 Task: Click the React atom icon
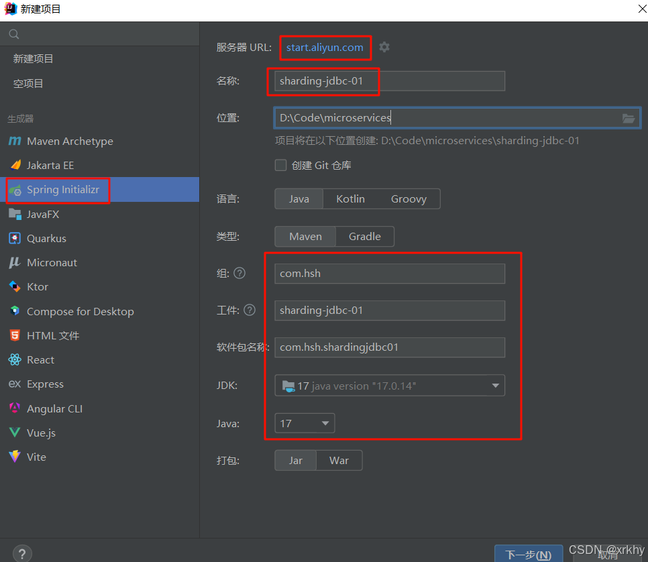click(15, 359)
